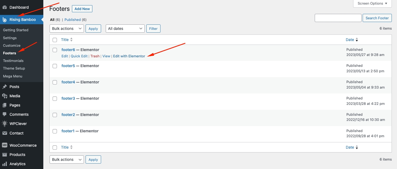Expand the Screen Options panel
Viewport: 397px width, 169px height.
(372, 4)
